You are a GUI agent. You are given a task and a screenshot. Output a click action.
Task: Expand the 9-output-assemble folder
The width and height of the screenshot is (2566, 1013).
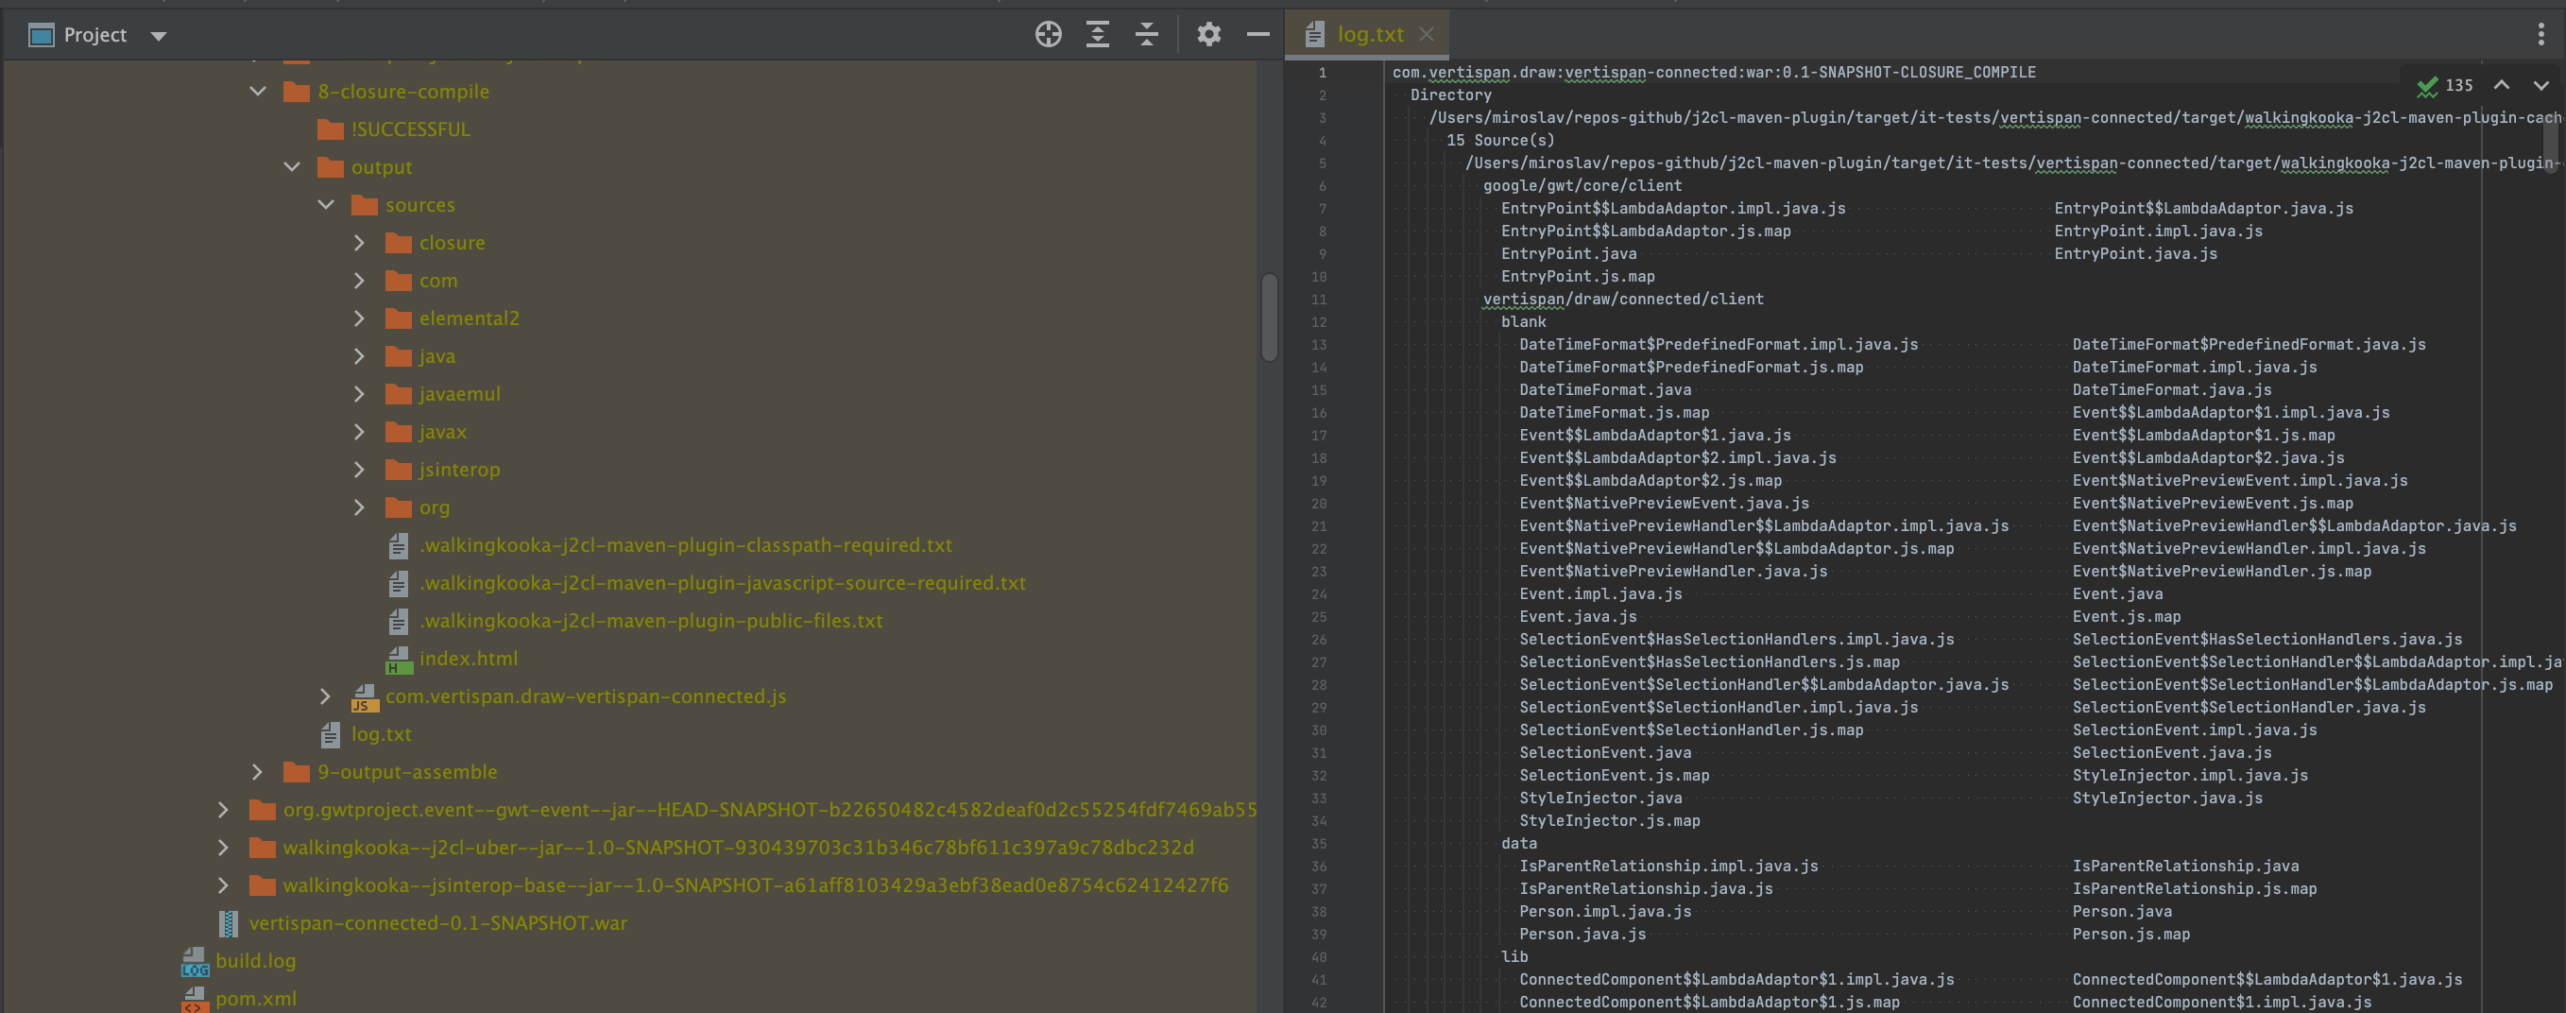click(258, 772)
